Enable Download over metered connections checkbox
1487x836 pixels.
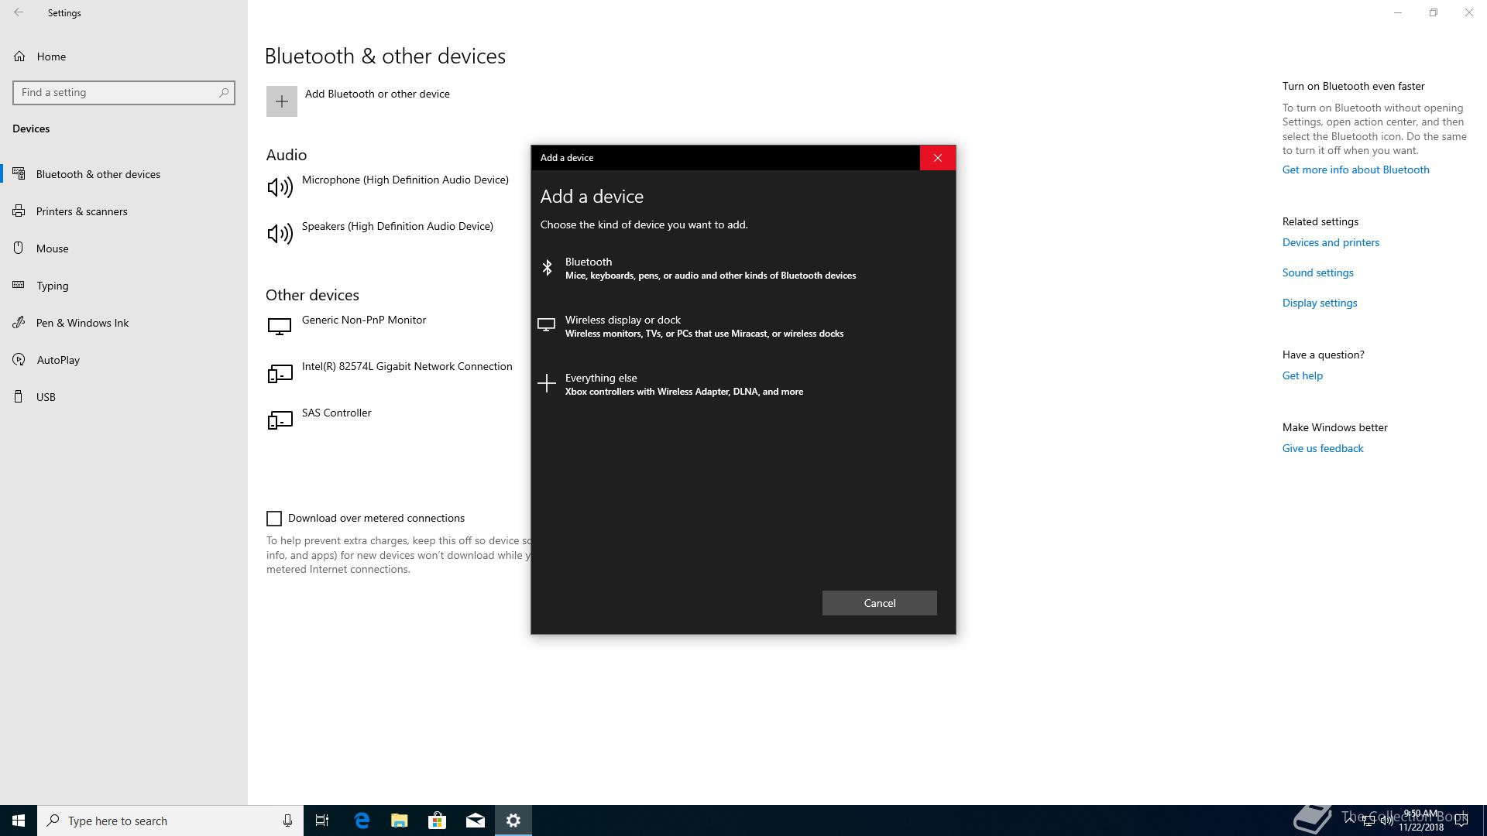274,519
